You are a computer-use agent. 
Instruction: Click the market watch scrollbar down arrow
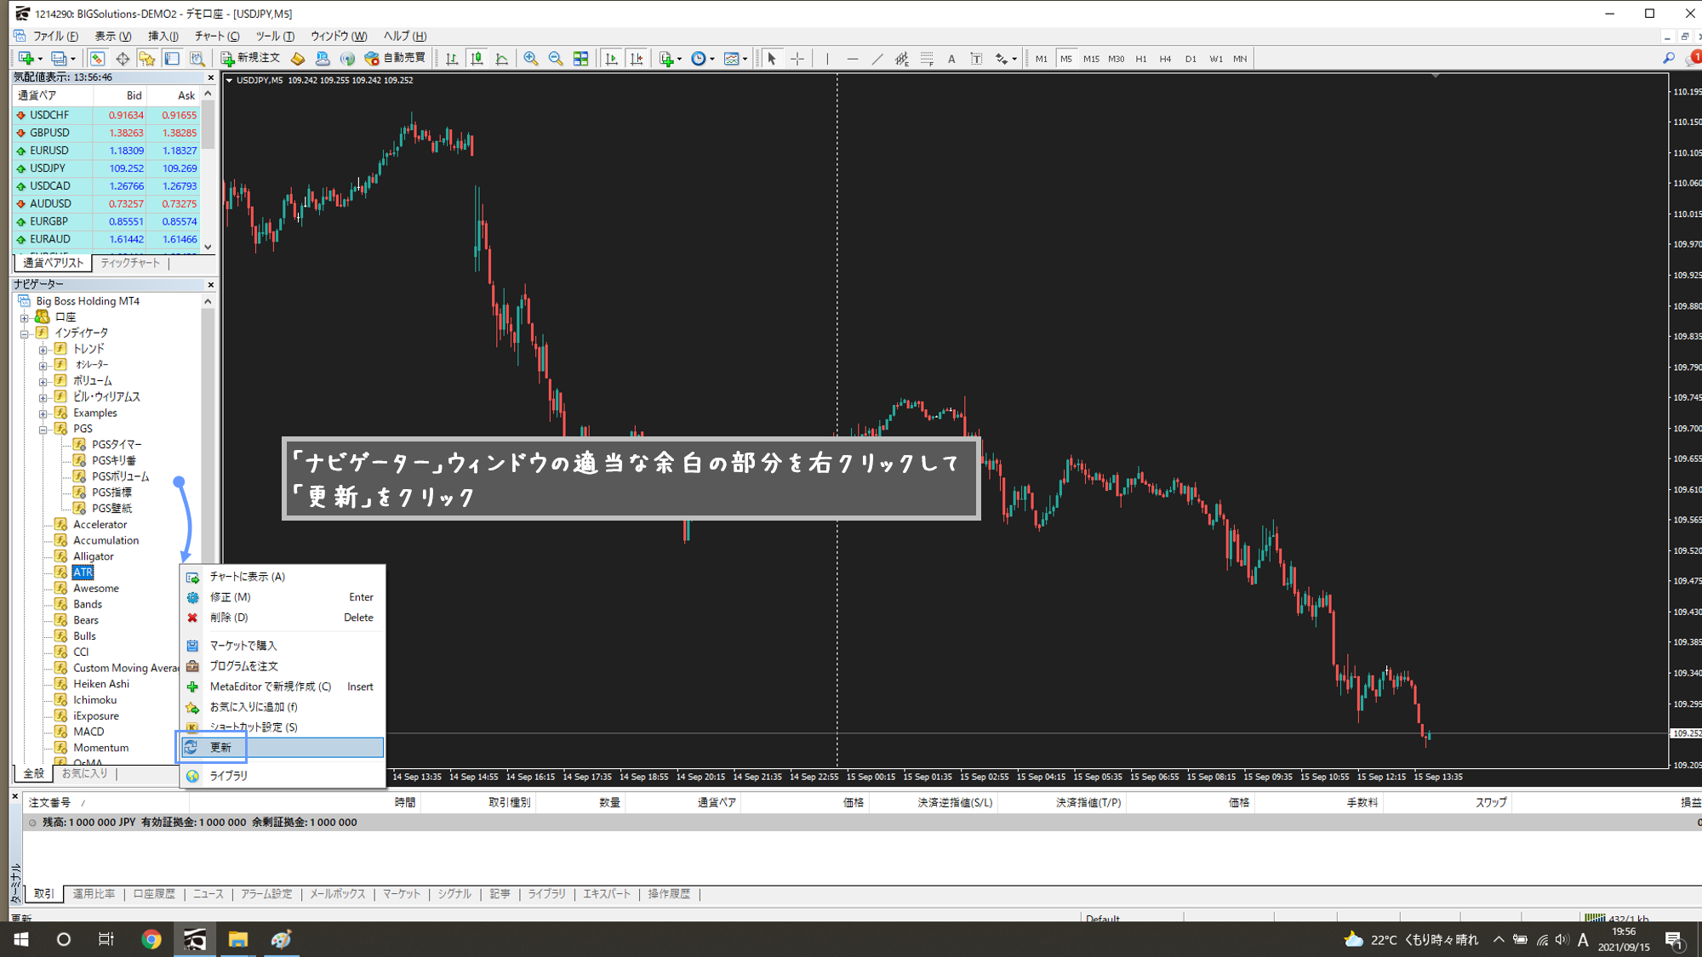[208, 247]
